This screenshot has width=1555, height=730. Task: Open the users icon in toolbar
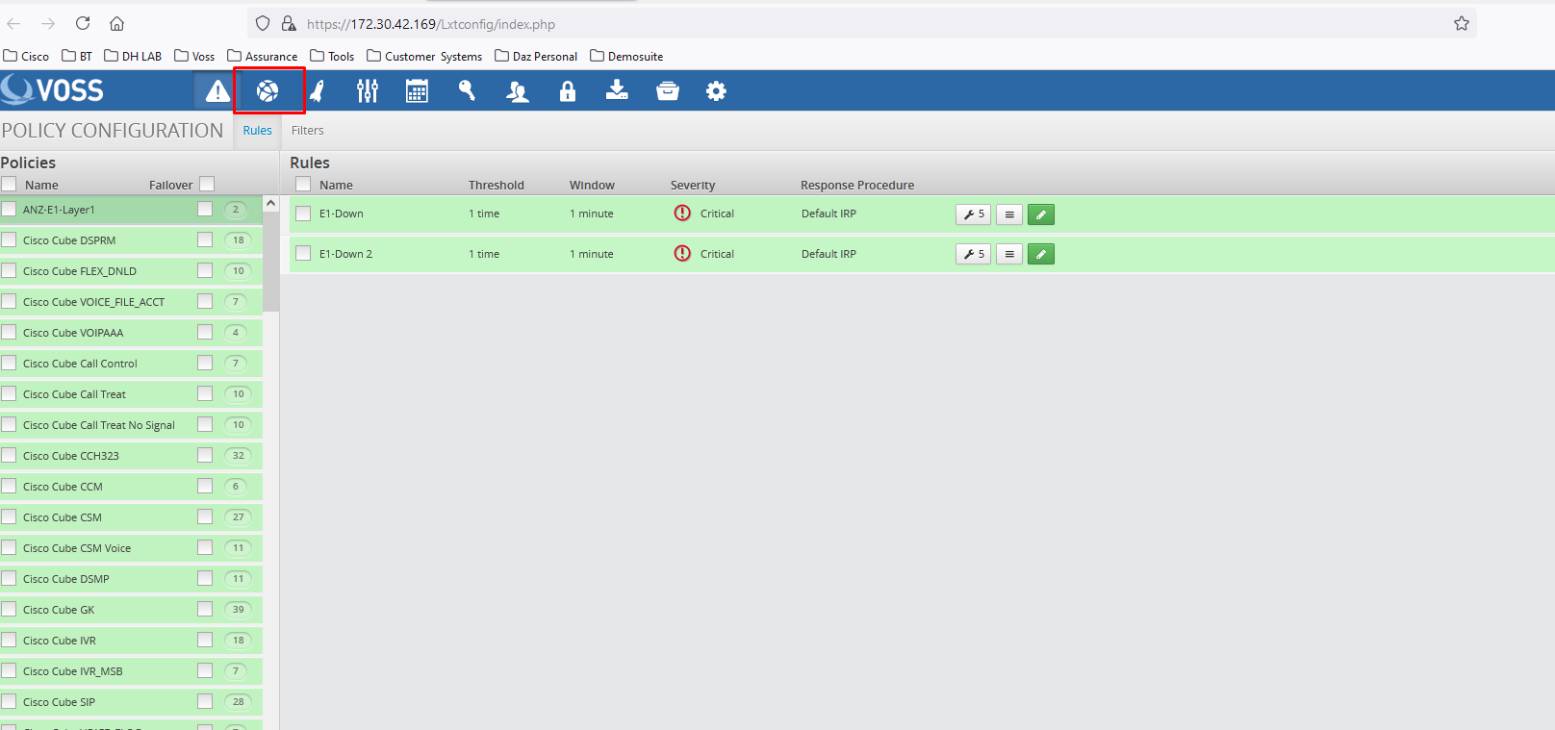pos(518,91)
